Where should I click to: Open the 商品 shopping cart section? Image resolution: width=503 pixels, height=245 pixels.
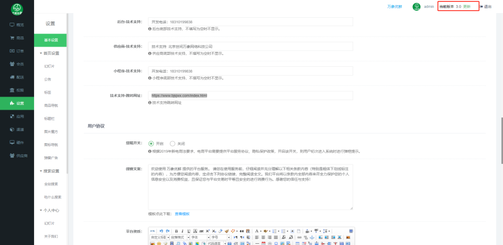coord(17,38)
